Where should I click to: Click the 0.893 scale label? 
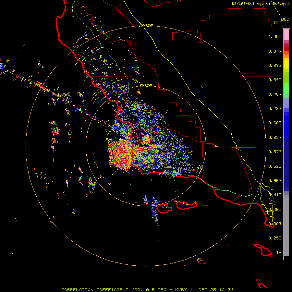coord(275,65)
